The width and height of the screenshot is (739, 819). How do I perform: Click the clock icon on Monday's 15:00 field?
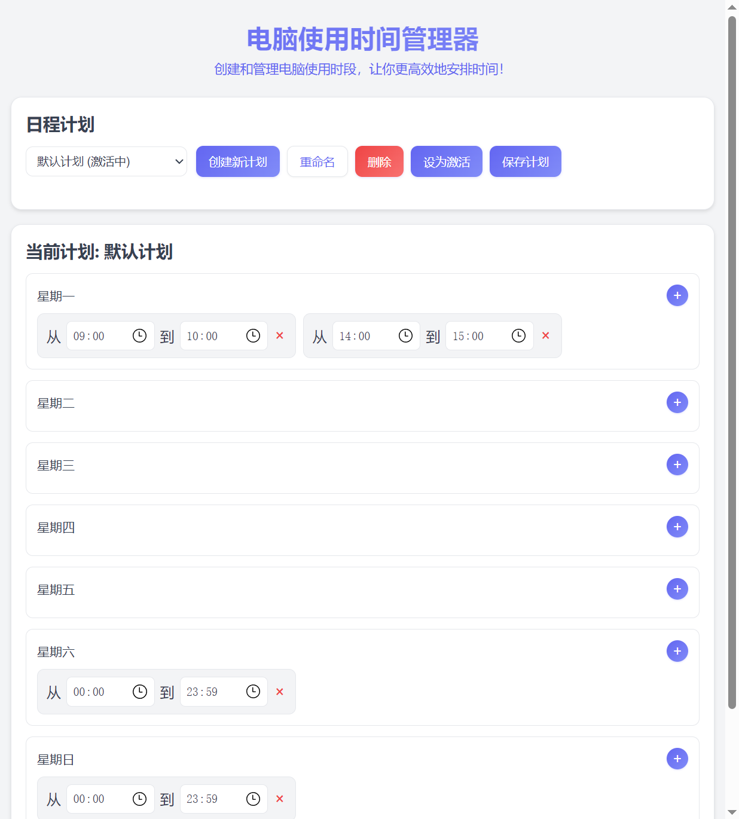(518, 335)
